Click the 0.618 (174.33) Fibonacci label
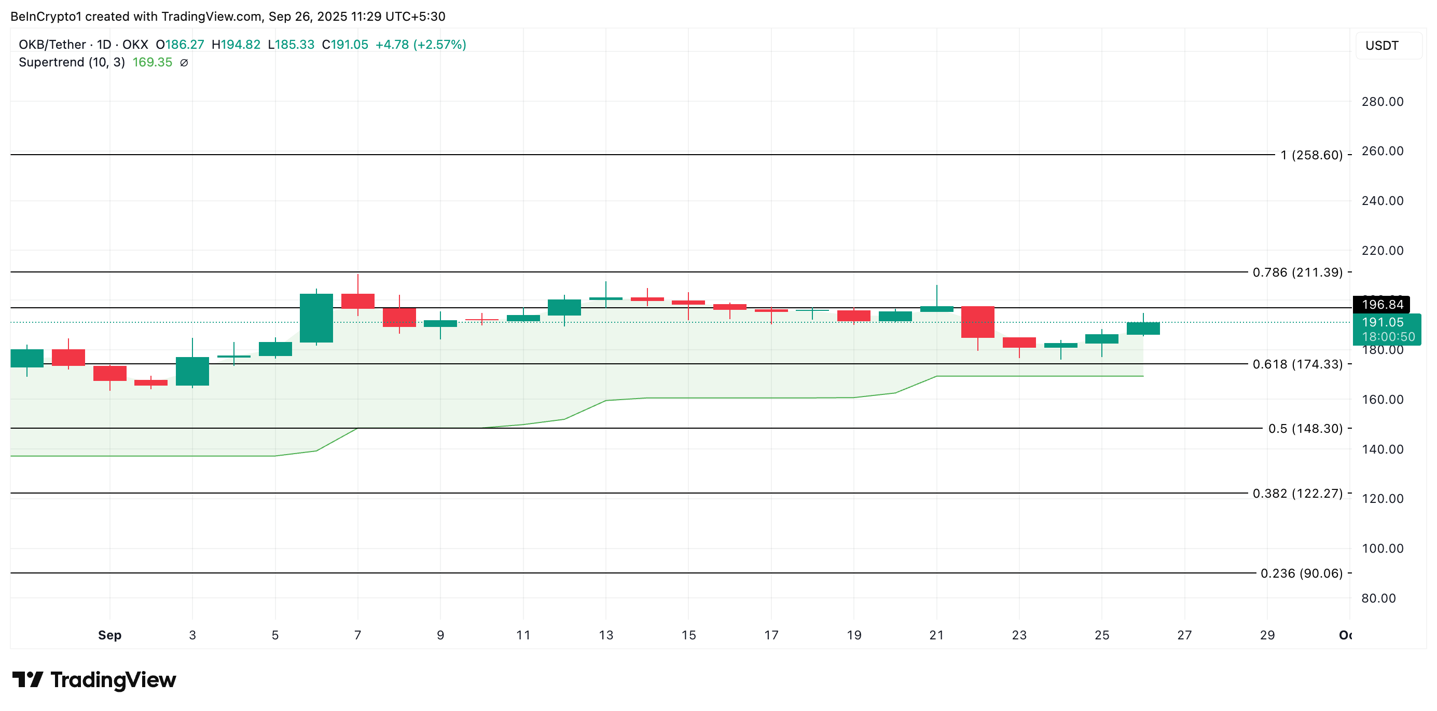The image size is (1437, 711). coord(1297,364)
